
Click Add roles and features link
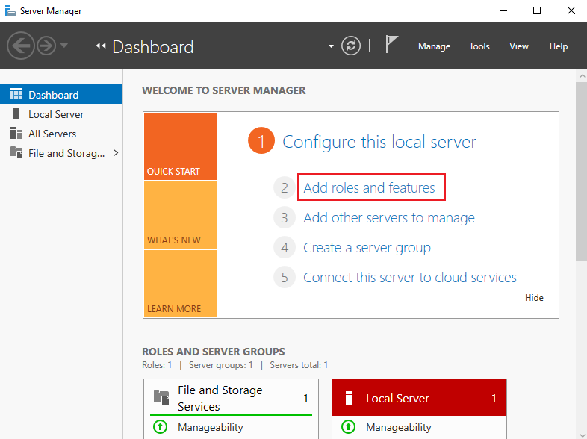tap(369, 188)
